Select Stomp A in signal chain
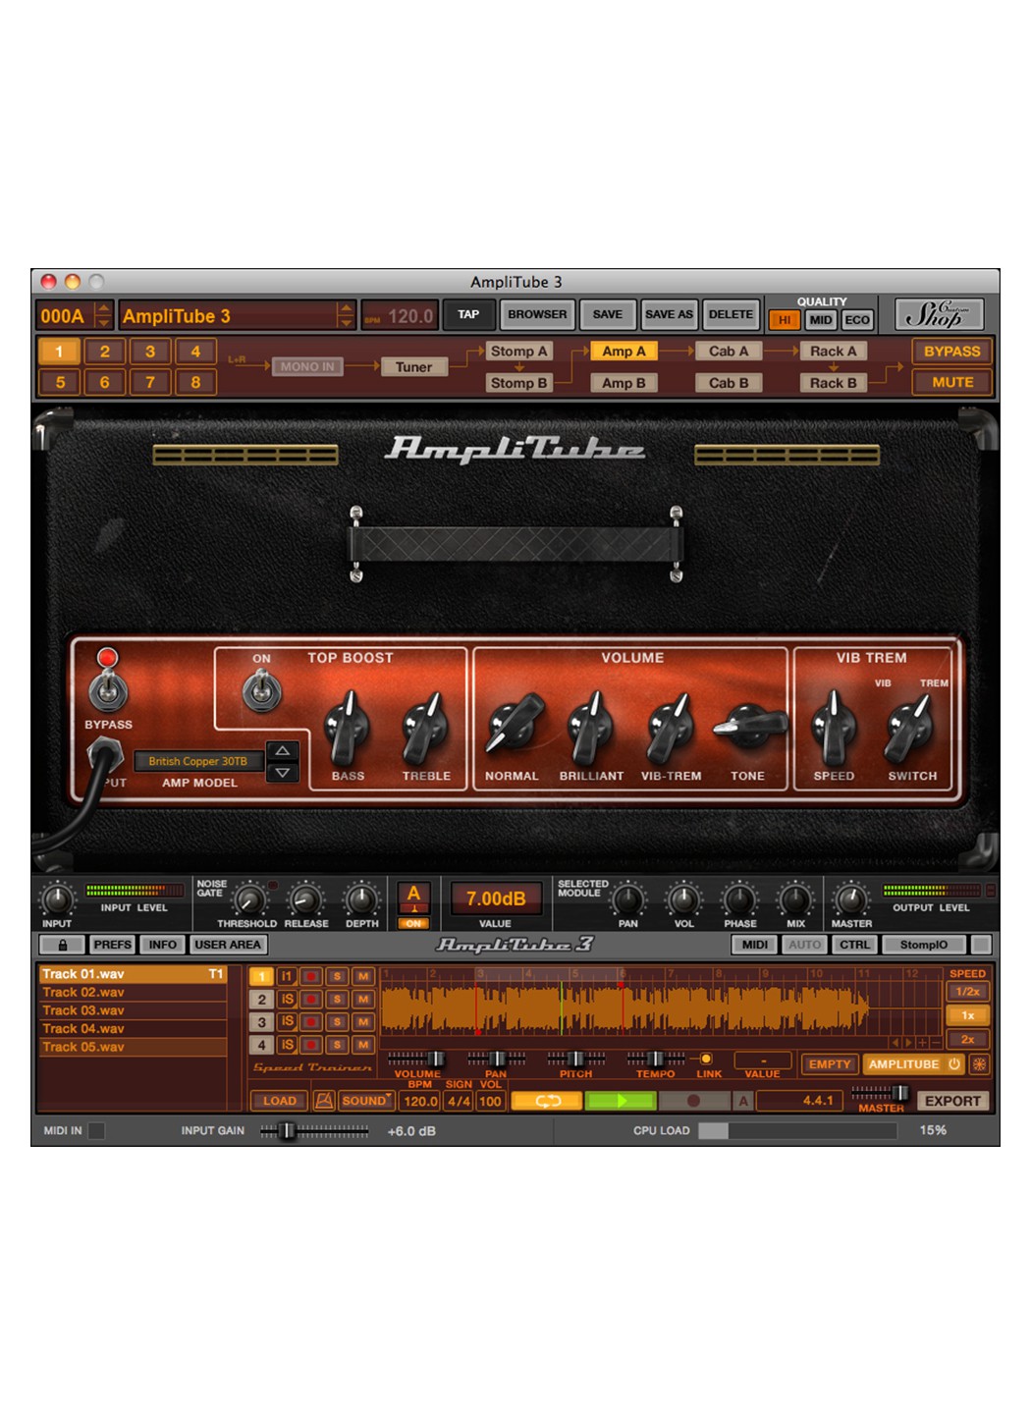1031x1414 pixels. coord(519,351)
